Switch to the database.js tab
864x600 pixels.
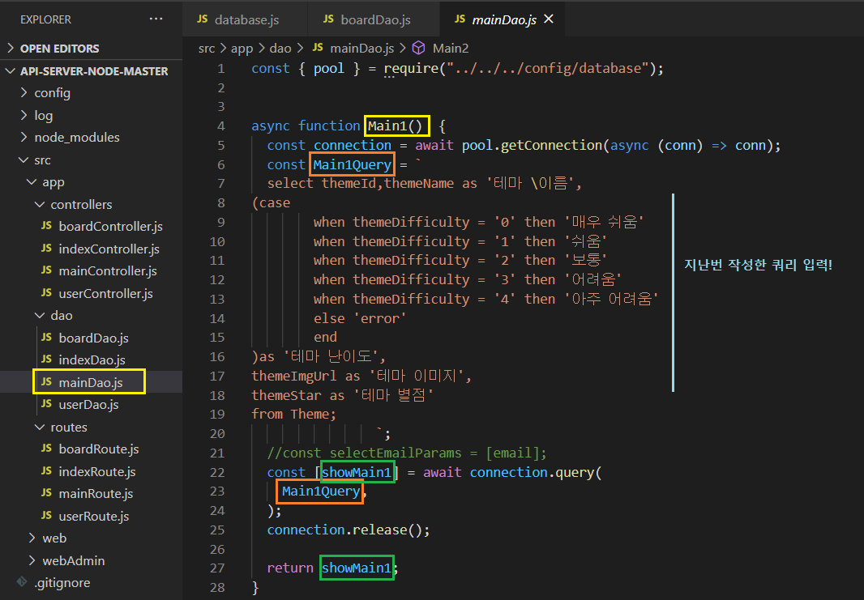245,19
